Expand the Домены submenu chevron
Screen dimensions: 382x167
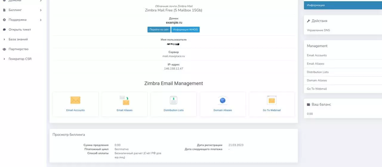[41, 1]
